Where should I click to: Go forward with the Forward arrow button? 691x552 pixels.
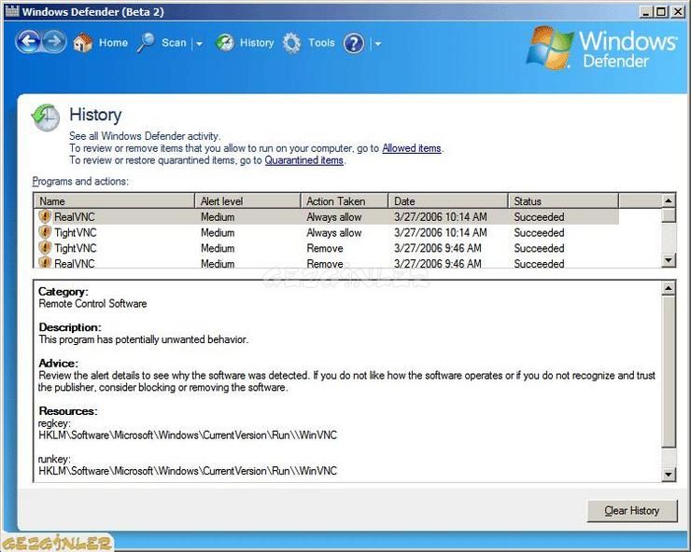pyautogui.click(x=54, y=42)
